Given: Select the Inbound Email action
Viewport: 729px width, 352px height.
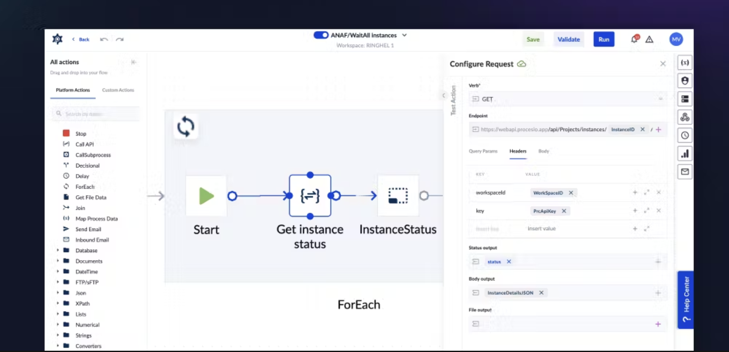Looking at the screenshot, I should tap(92, 240).
